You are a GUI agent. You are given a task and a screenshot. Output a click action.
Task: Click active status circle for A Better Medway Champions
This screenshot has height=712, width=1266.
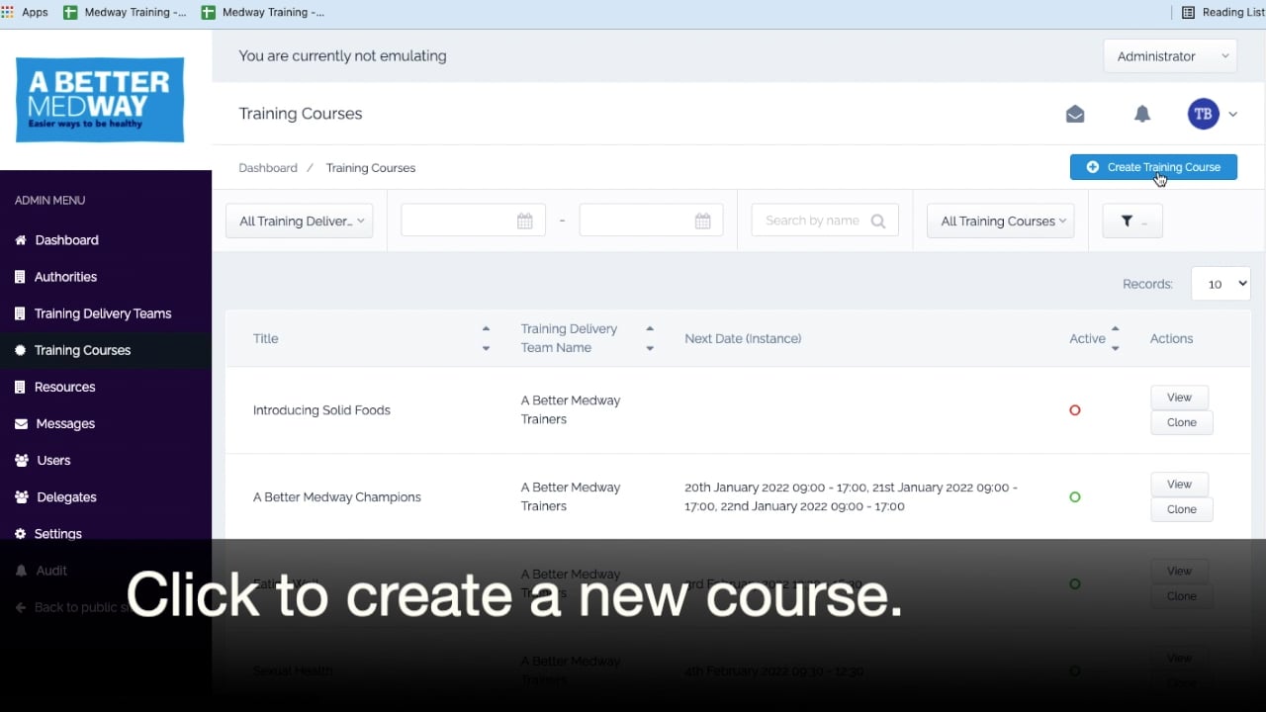[x=1075, y=497]
